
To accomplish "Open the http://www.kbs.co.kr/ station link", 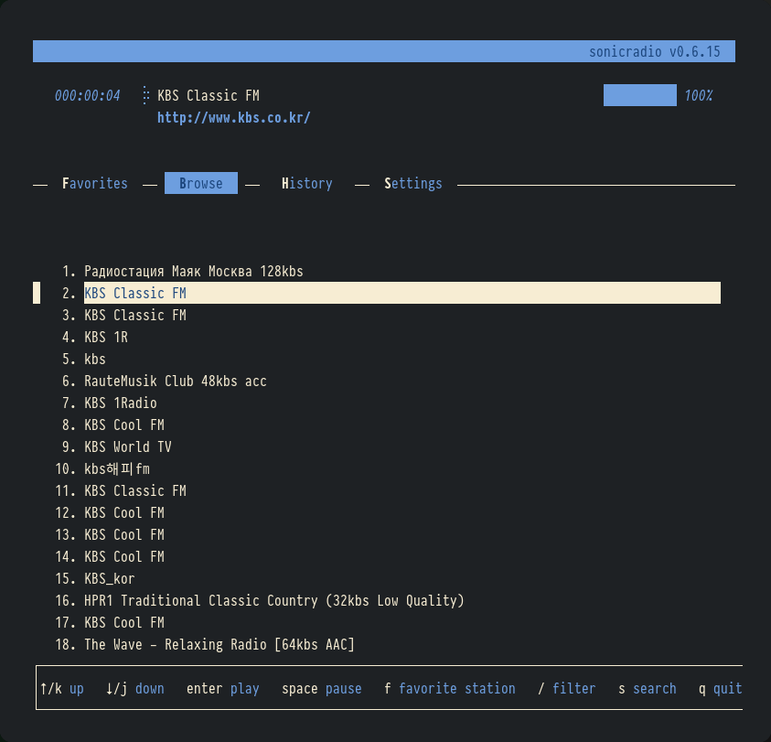I will pyautogui.click(x=233, y=118).
